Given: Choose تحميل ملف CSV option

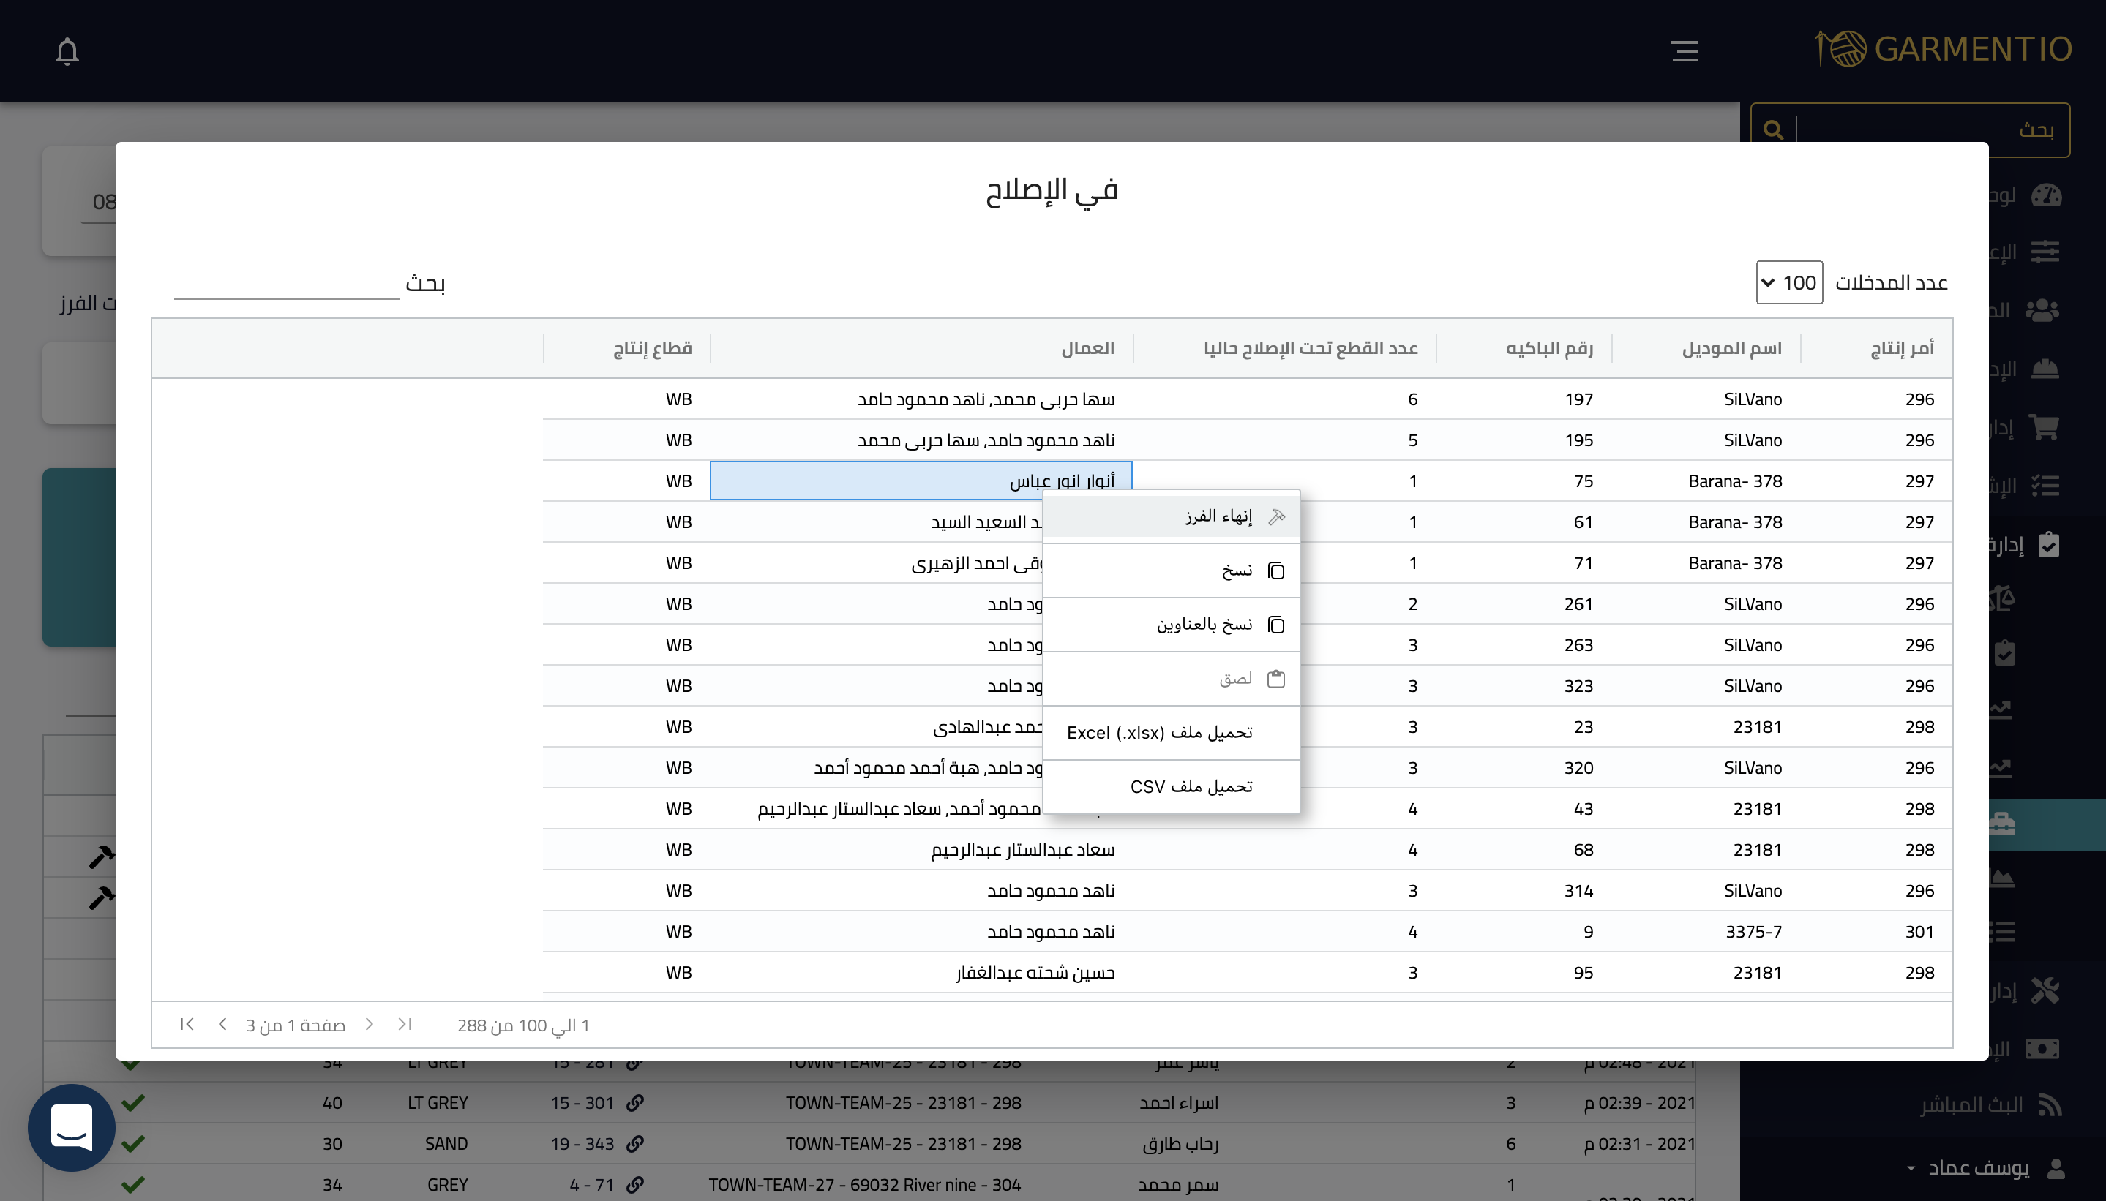Looking at the screenshot, I should coord(1171,787).
